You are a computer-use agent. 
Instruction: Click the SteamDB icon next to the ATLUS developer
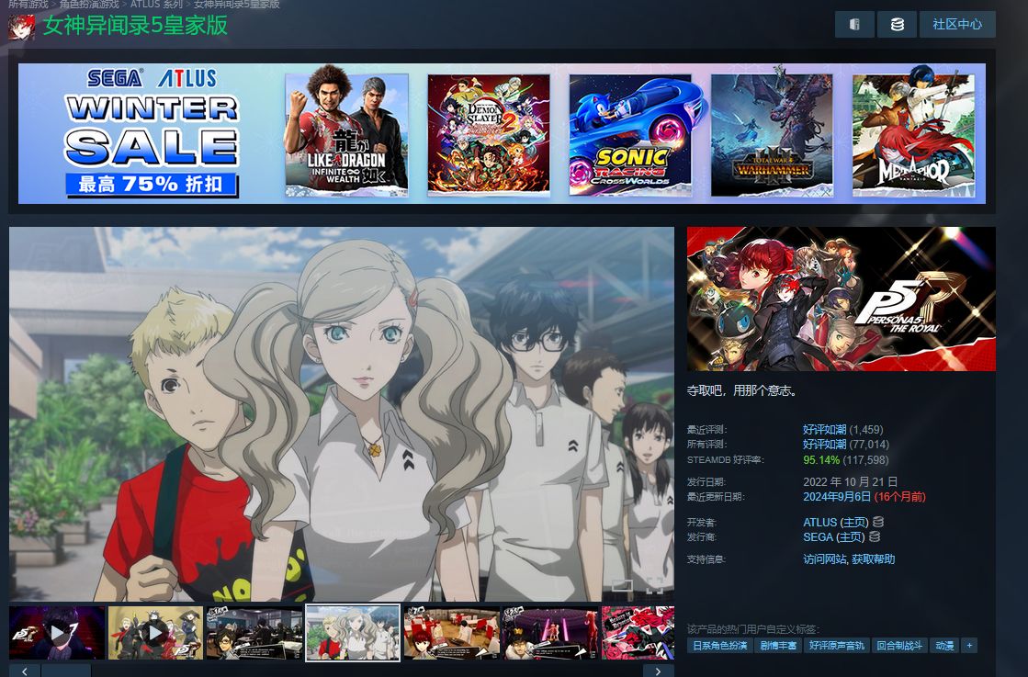(878, 522)
